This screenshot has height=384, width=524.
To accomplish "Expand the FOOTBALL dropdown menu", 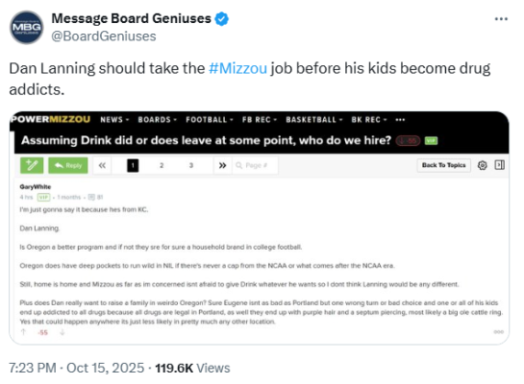I will 210,120.
